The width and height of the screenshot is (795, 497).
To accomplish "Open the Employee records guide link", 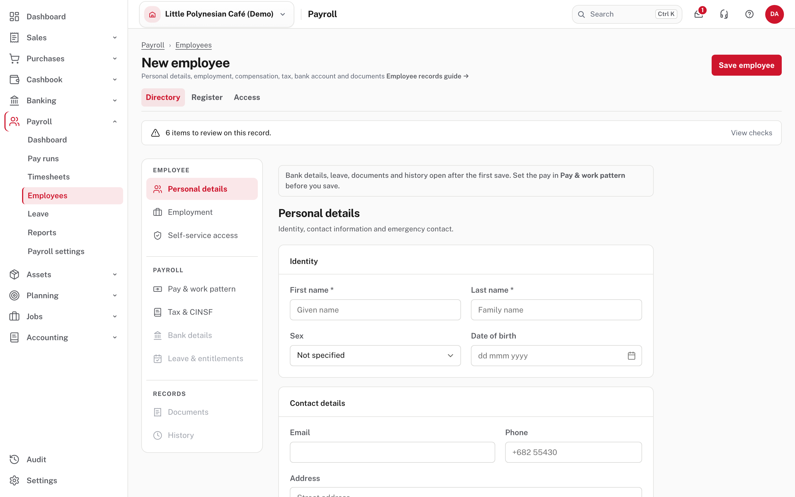I will coord(427,76).
